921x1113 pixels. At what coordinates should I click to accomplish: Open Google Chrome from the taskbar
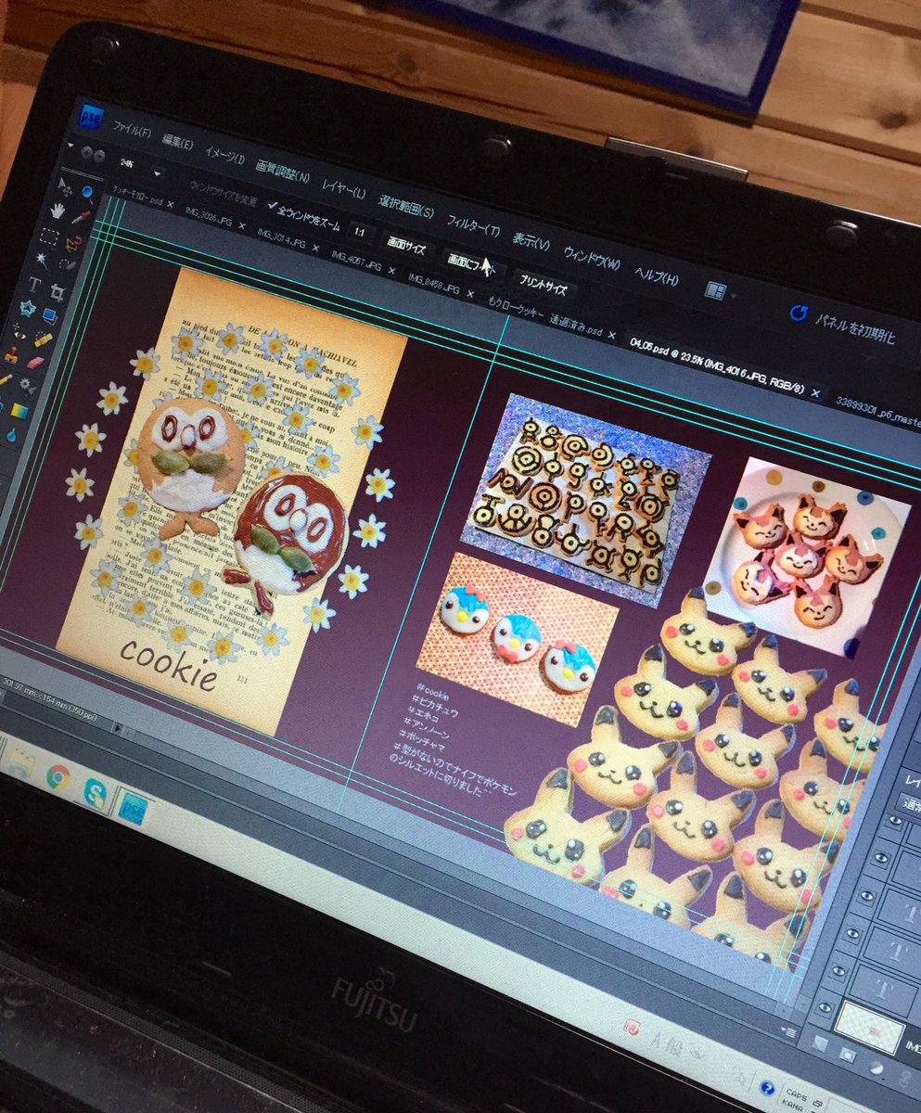pos(58,776)
